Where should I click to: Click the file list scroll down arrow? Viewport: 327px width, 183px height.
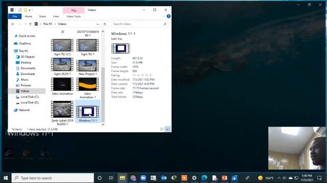103,125
